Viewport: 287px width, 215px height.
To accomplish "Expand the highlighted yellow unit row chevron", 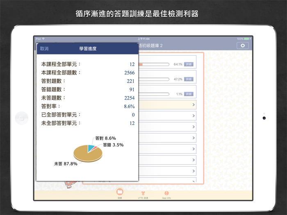I will [x=194, y=104].
